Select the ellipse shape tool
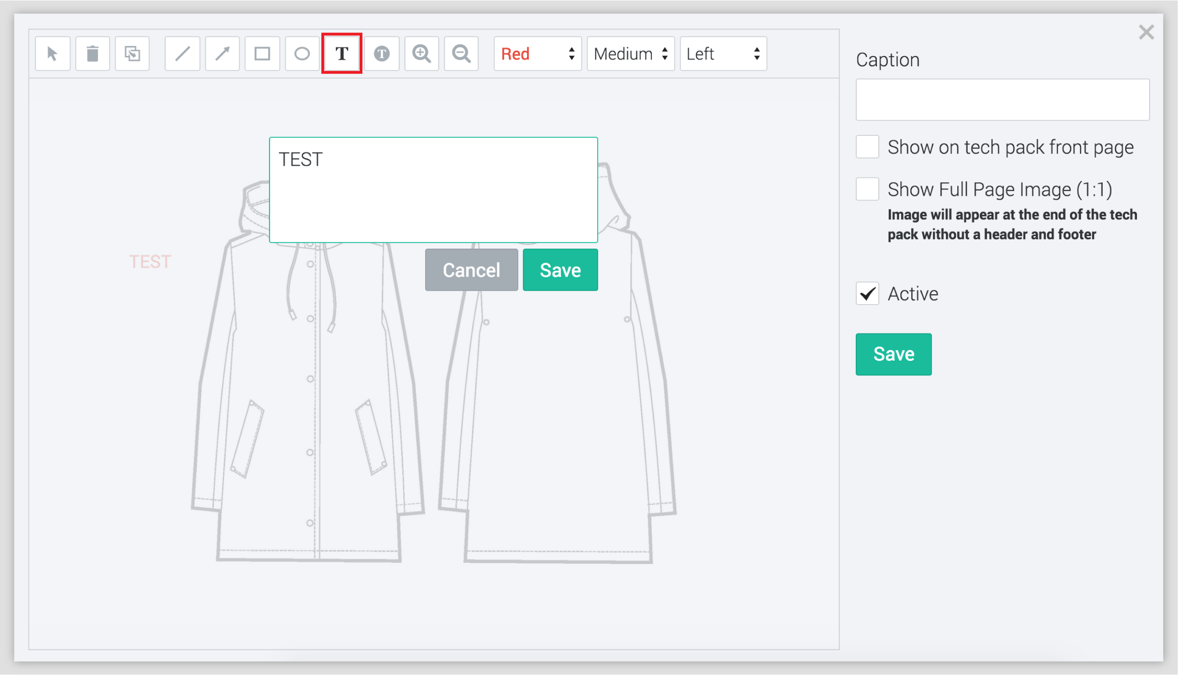 point(302,53)
